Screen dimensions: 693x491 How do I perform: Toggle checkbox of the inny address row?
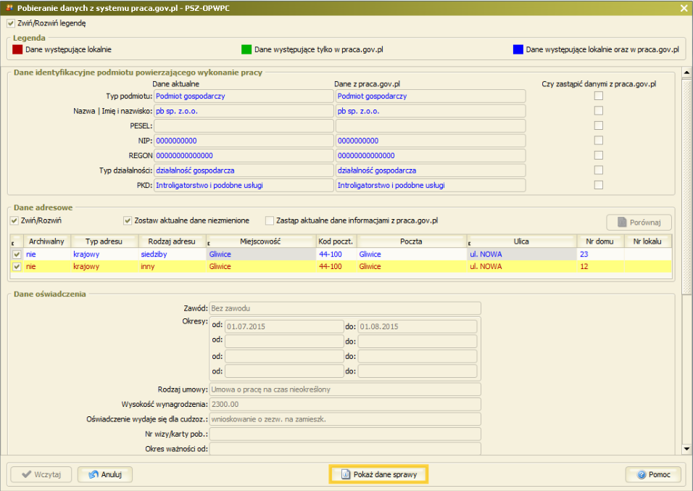pos(17,267)
